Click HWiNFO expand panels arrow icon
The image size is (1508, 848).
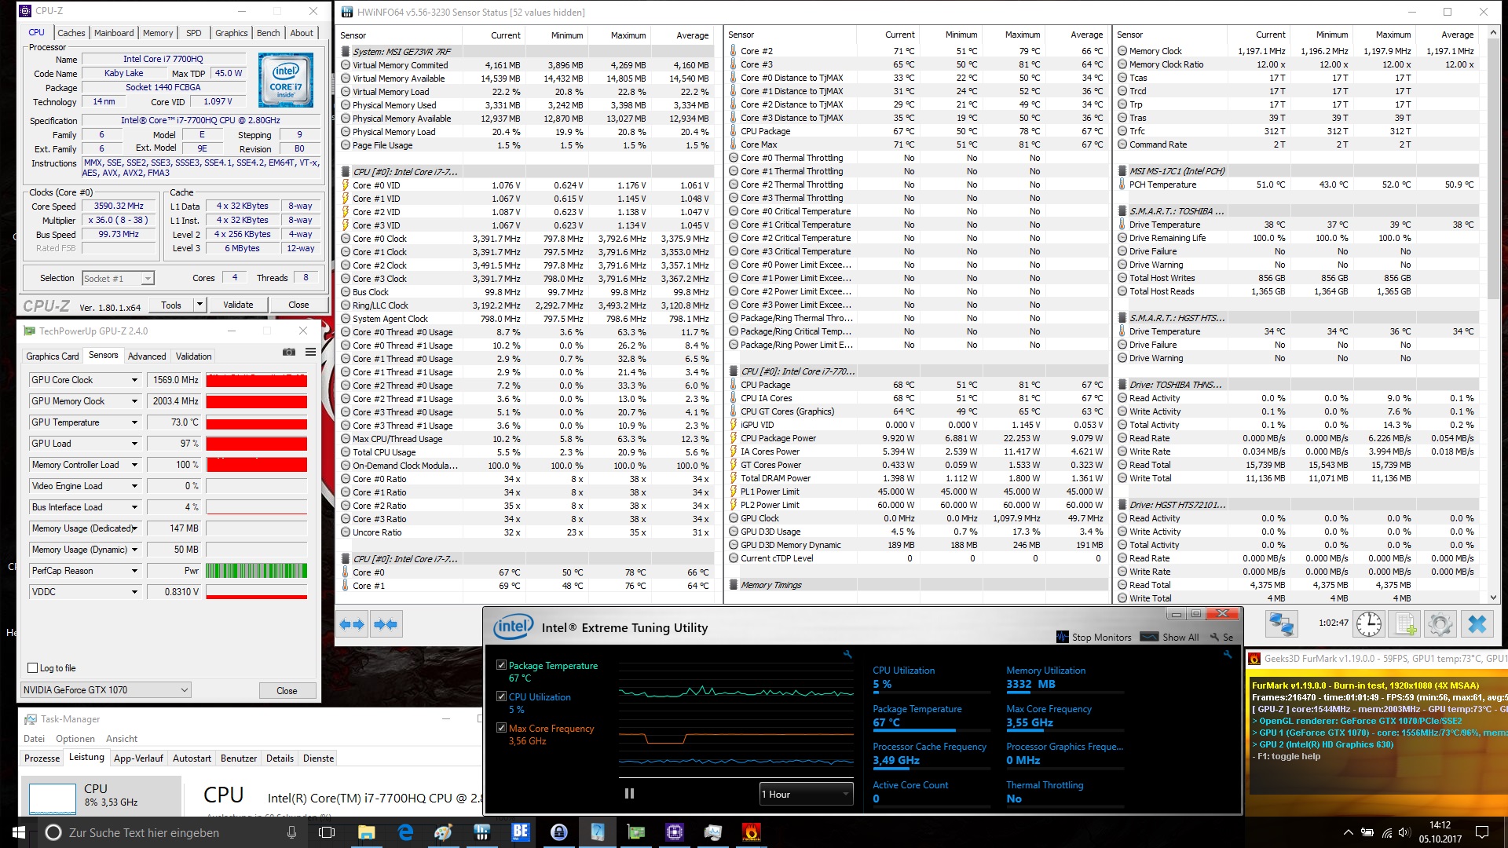tap(352, 624)
